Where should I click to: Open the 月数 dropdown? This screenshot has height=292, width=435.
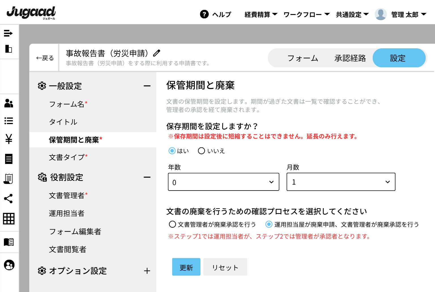tap(341, 182)
